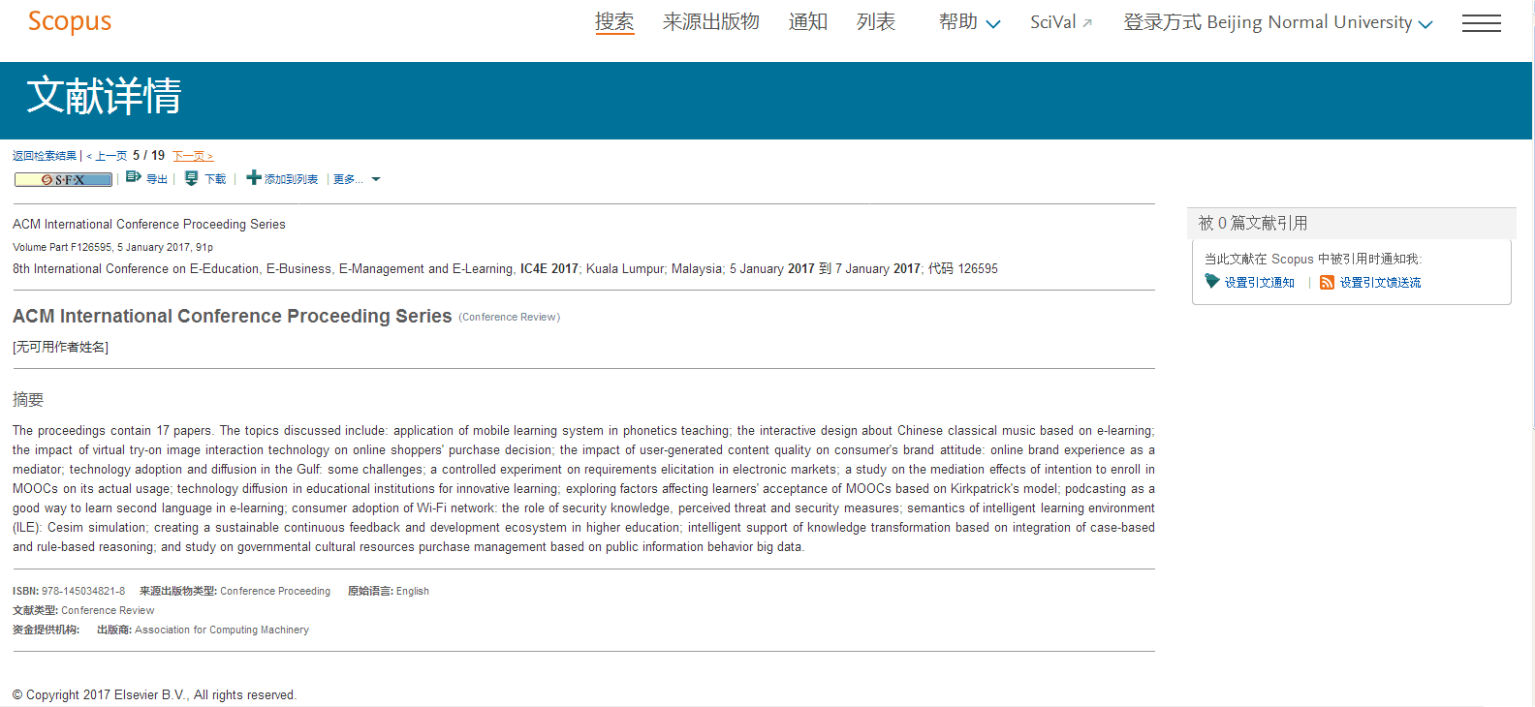Image resolution: width=1535 pixels, height=707 pixels.
Task: Click the [无可用作者姓名] author text
Action: [60, 347]
